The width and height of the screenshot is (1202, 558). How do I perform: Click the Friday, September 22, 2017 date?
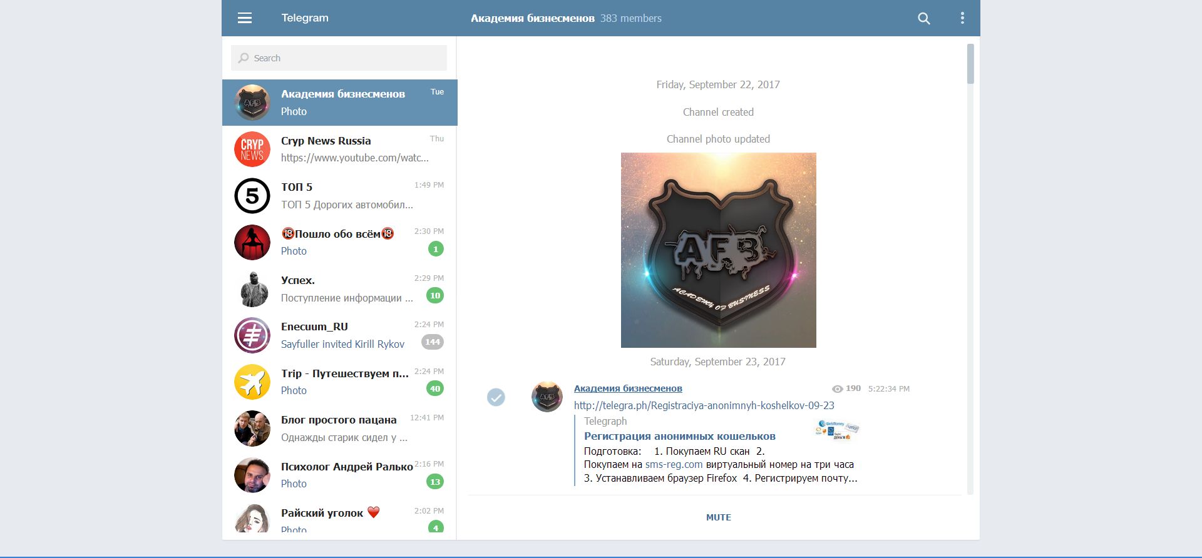[x=718, y=84]
